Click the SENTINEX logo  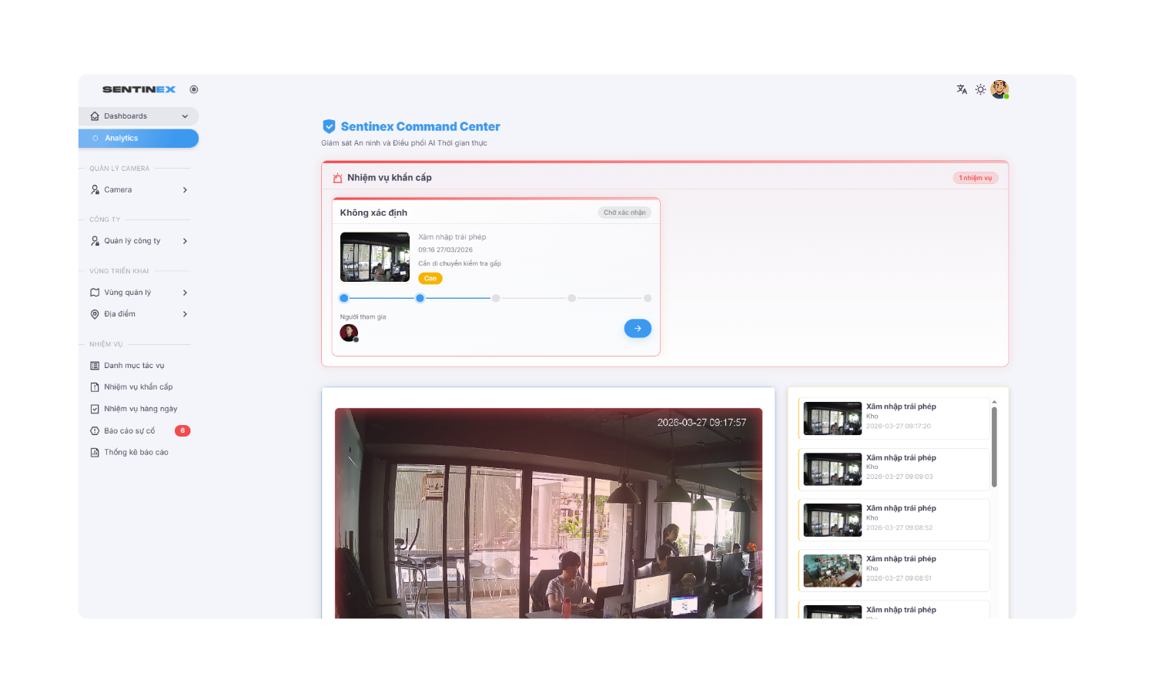[x=139, y=89]
